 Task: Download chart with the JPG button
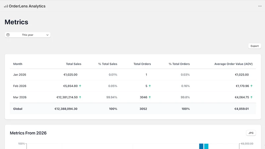point(251,133)
